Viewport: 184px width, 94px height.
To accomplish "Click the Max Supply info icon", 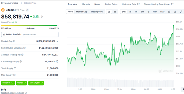I will coord(14,75).
